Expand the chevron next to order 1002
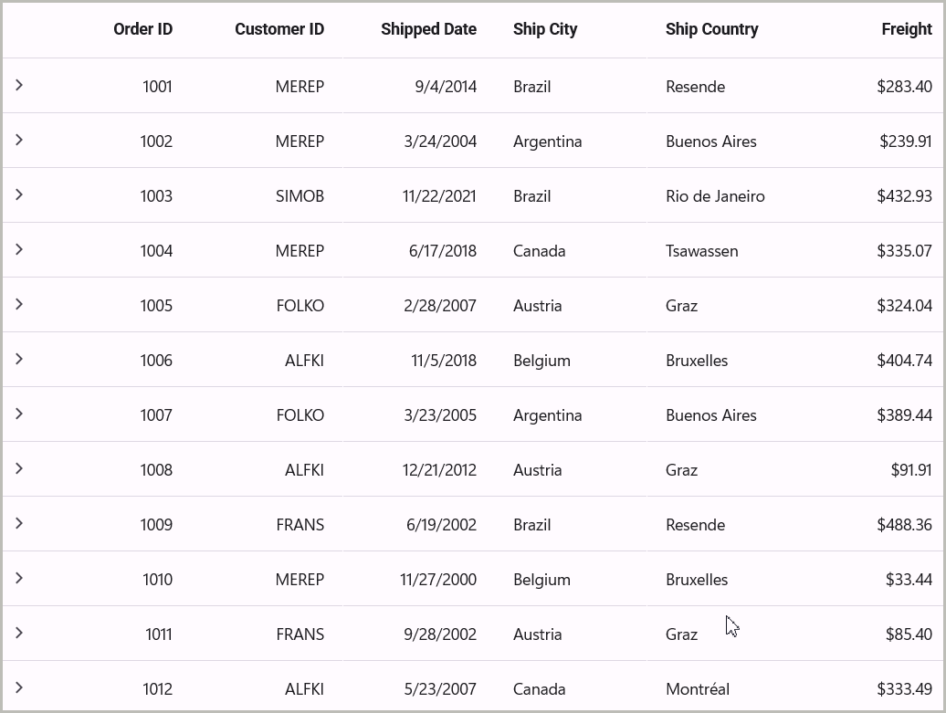The width and height of the screenshot is (946, 713). pos(19,140)
